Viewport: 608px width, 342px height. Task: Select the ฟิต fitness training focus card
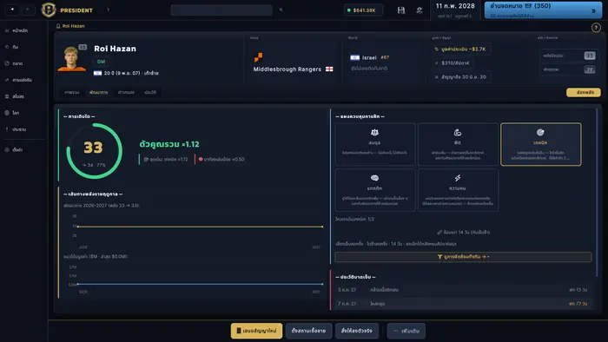[458, 144]
